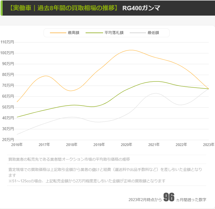
Task: Click the 110万円 y-axis label
Action: click(7, 42)
